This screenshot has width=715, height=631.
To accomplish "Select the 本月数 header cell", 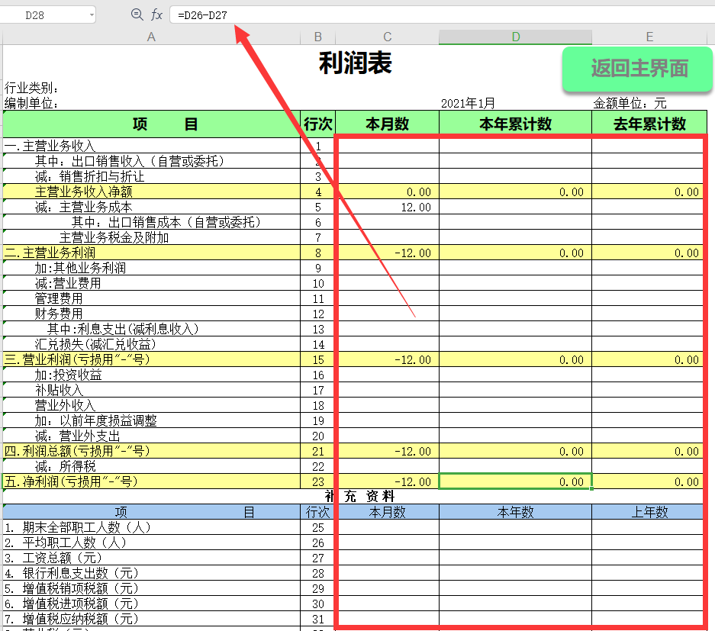I will point(387,123).
